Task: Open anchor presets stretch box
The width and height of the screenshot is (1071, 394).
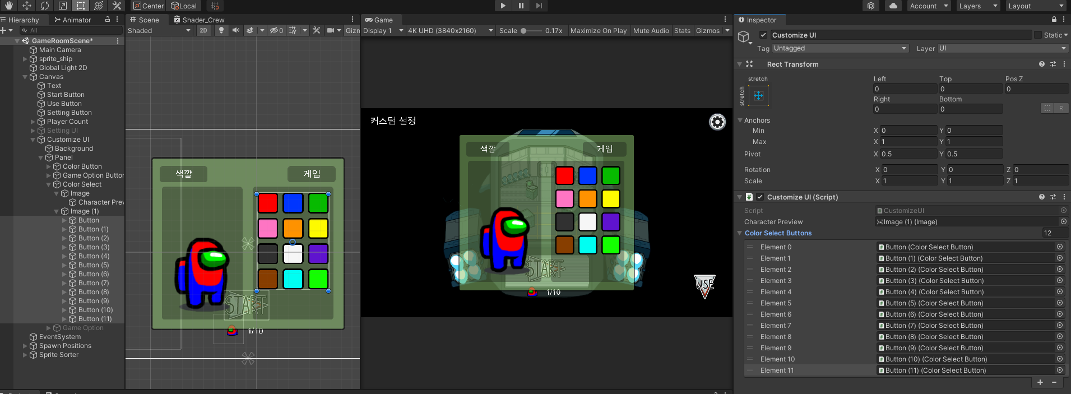Action: point(758,95)
